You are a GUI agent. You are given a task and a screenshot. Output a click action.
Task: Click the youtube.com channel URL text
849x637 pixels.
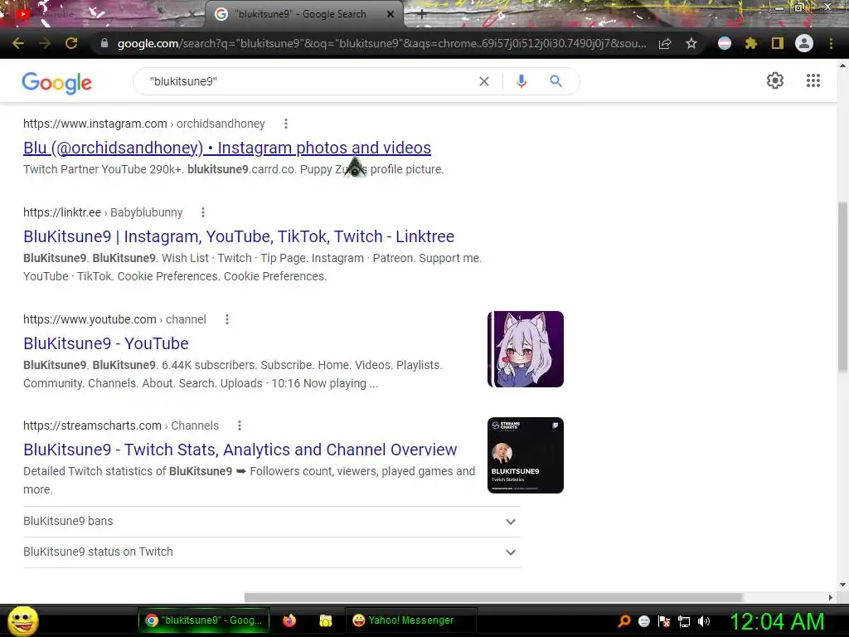(x=114, y=319)
